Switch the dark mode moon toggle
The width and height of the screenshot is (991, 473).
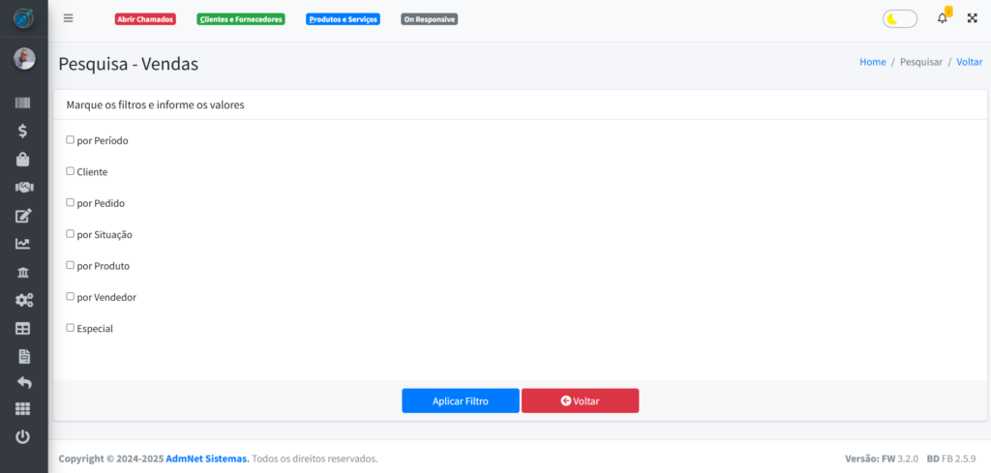(x=899, y=18)
